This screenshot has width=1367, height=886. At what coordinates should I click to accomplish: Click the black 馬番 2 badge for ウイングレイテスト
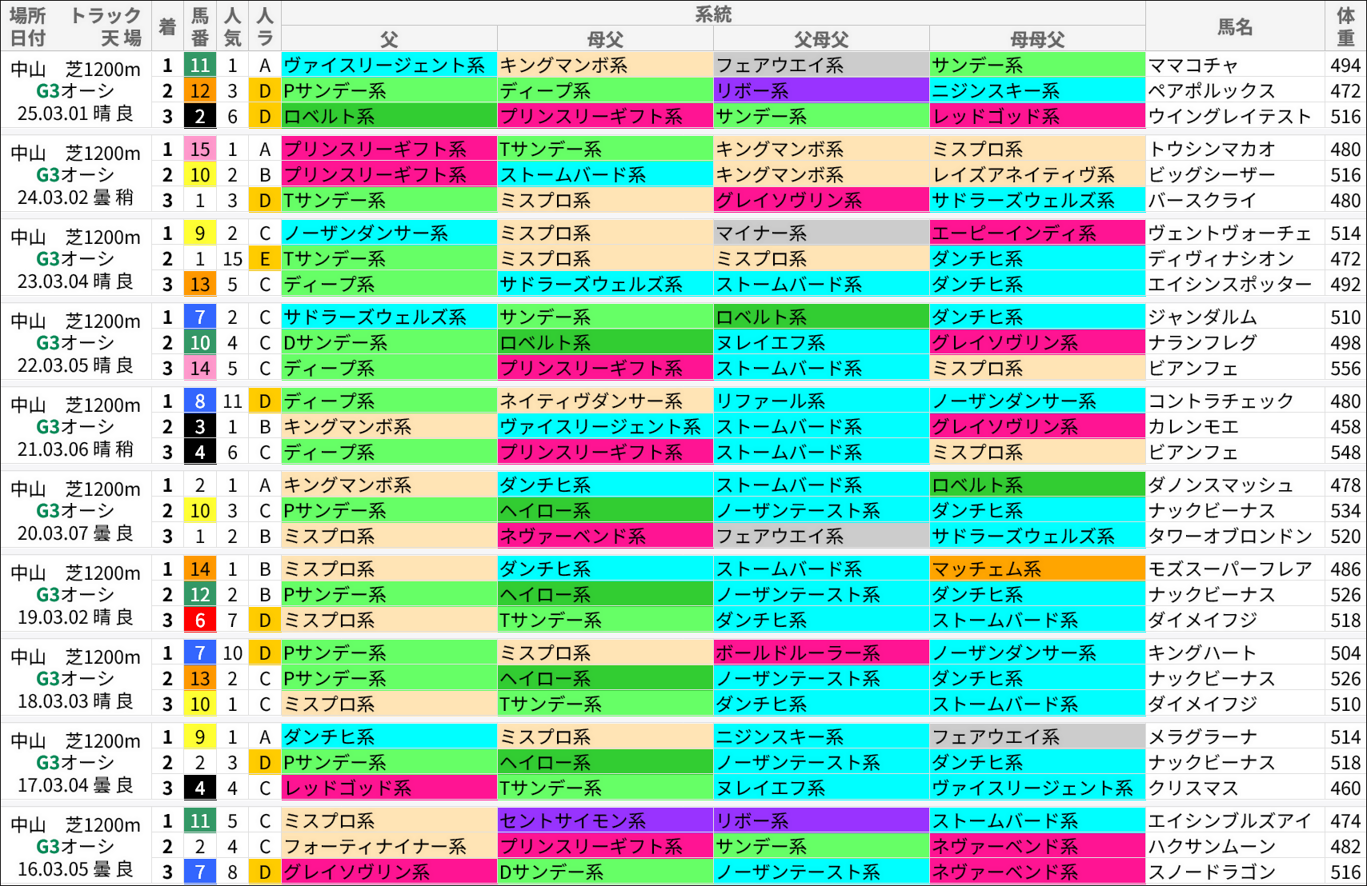[199, 116]
